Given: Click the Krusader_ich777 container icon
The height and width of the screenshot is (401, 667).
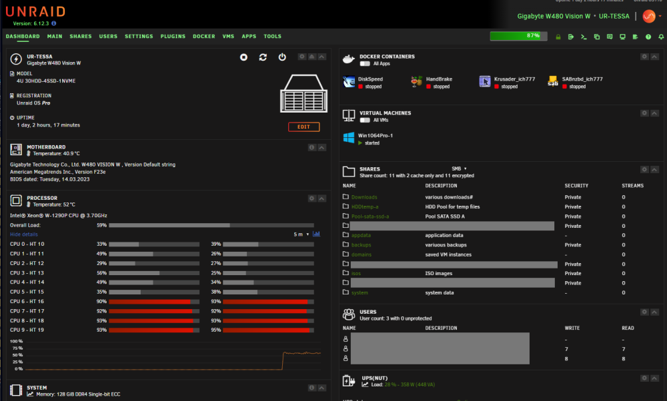Looking at the screenshot, I should [x=484, y=81].
